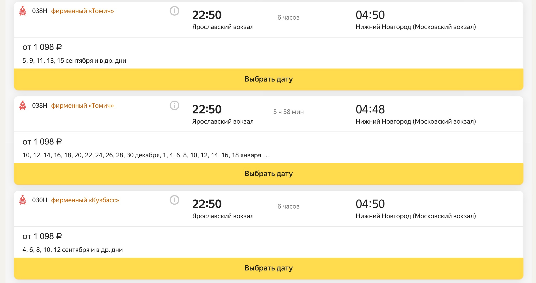Click the 04:48 arrival time
The image size is (536, 283).
click(x=370, y=109)
